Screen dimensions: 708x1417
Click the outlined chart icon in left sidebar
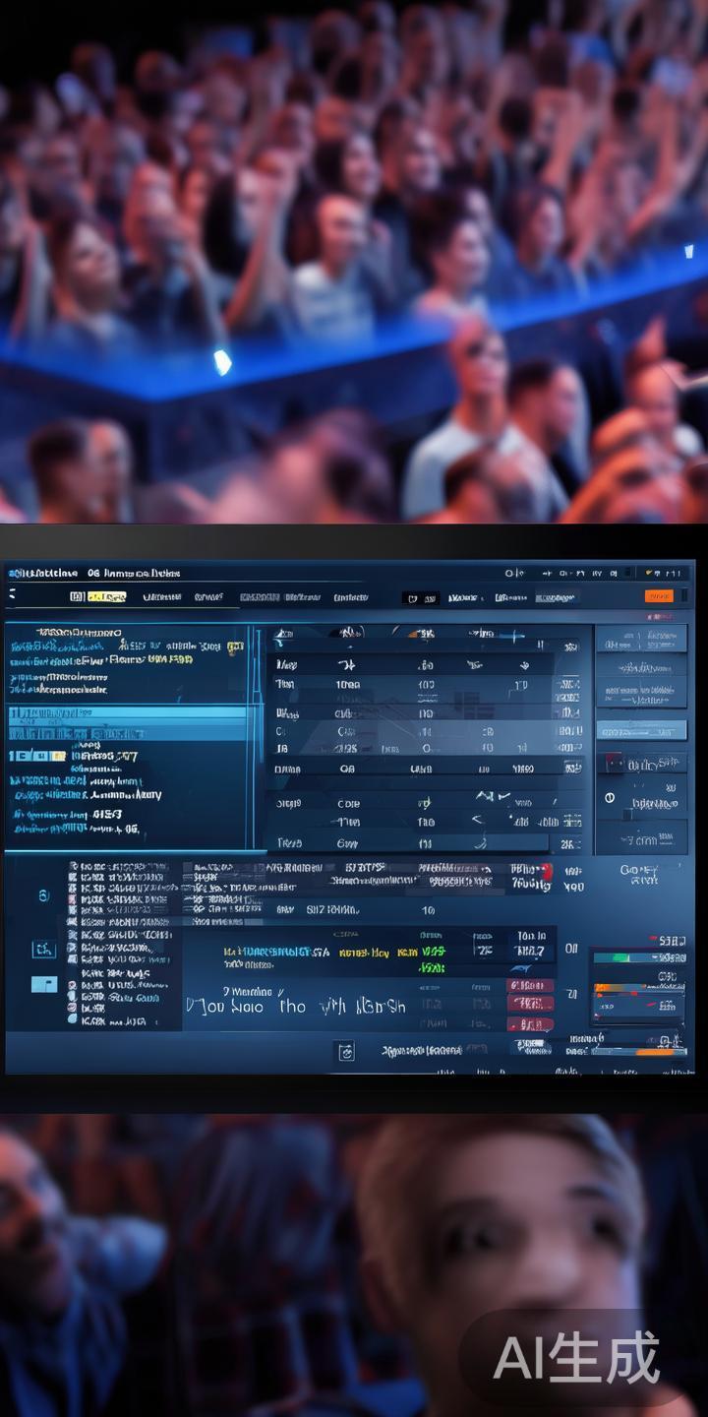[44, 949]
